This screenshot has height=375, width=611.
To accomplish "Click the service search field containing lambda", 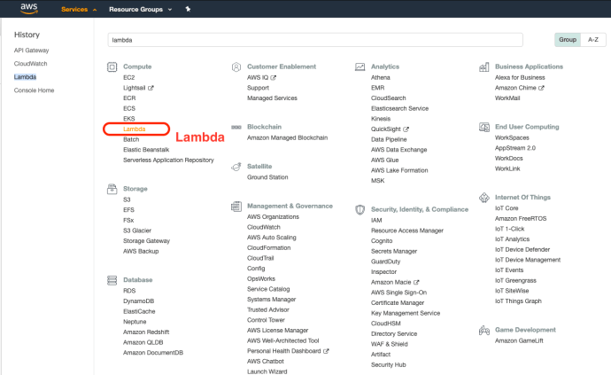I will click(x=326, y=40).
